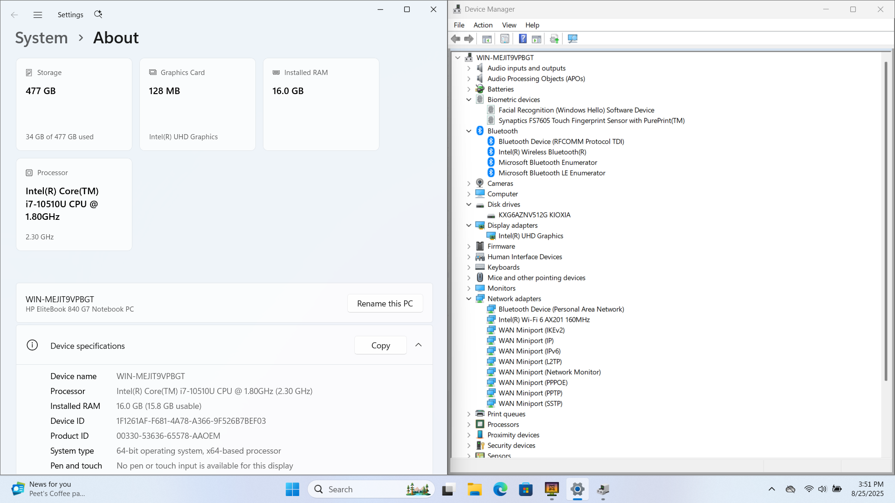Click the battery icon in the system tray
This screenshot has width=895, height=503.
(x=837, y=489)
